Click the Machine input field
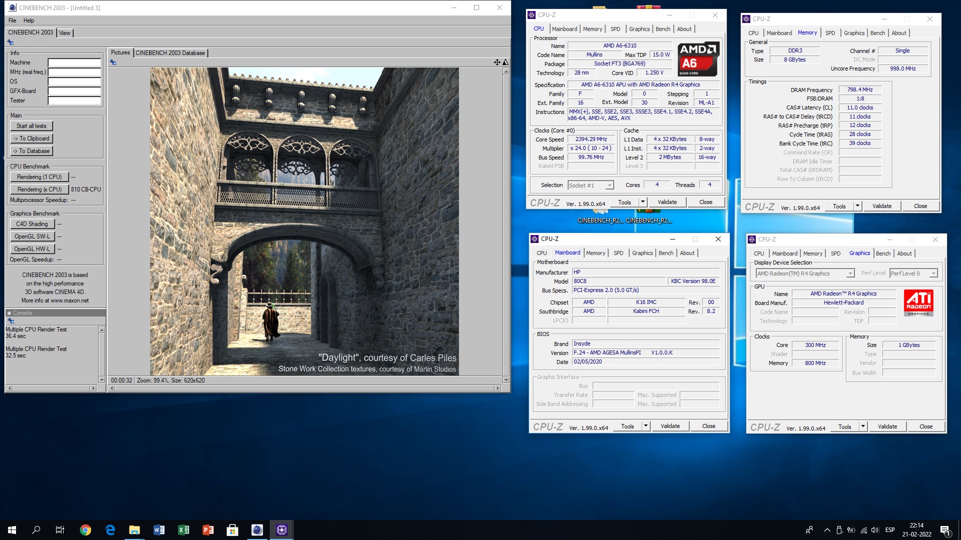961x540 pixels. (74, 63)
